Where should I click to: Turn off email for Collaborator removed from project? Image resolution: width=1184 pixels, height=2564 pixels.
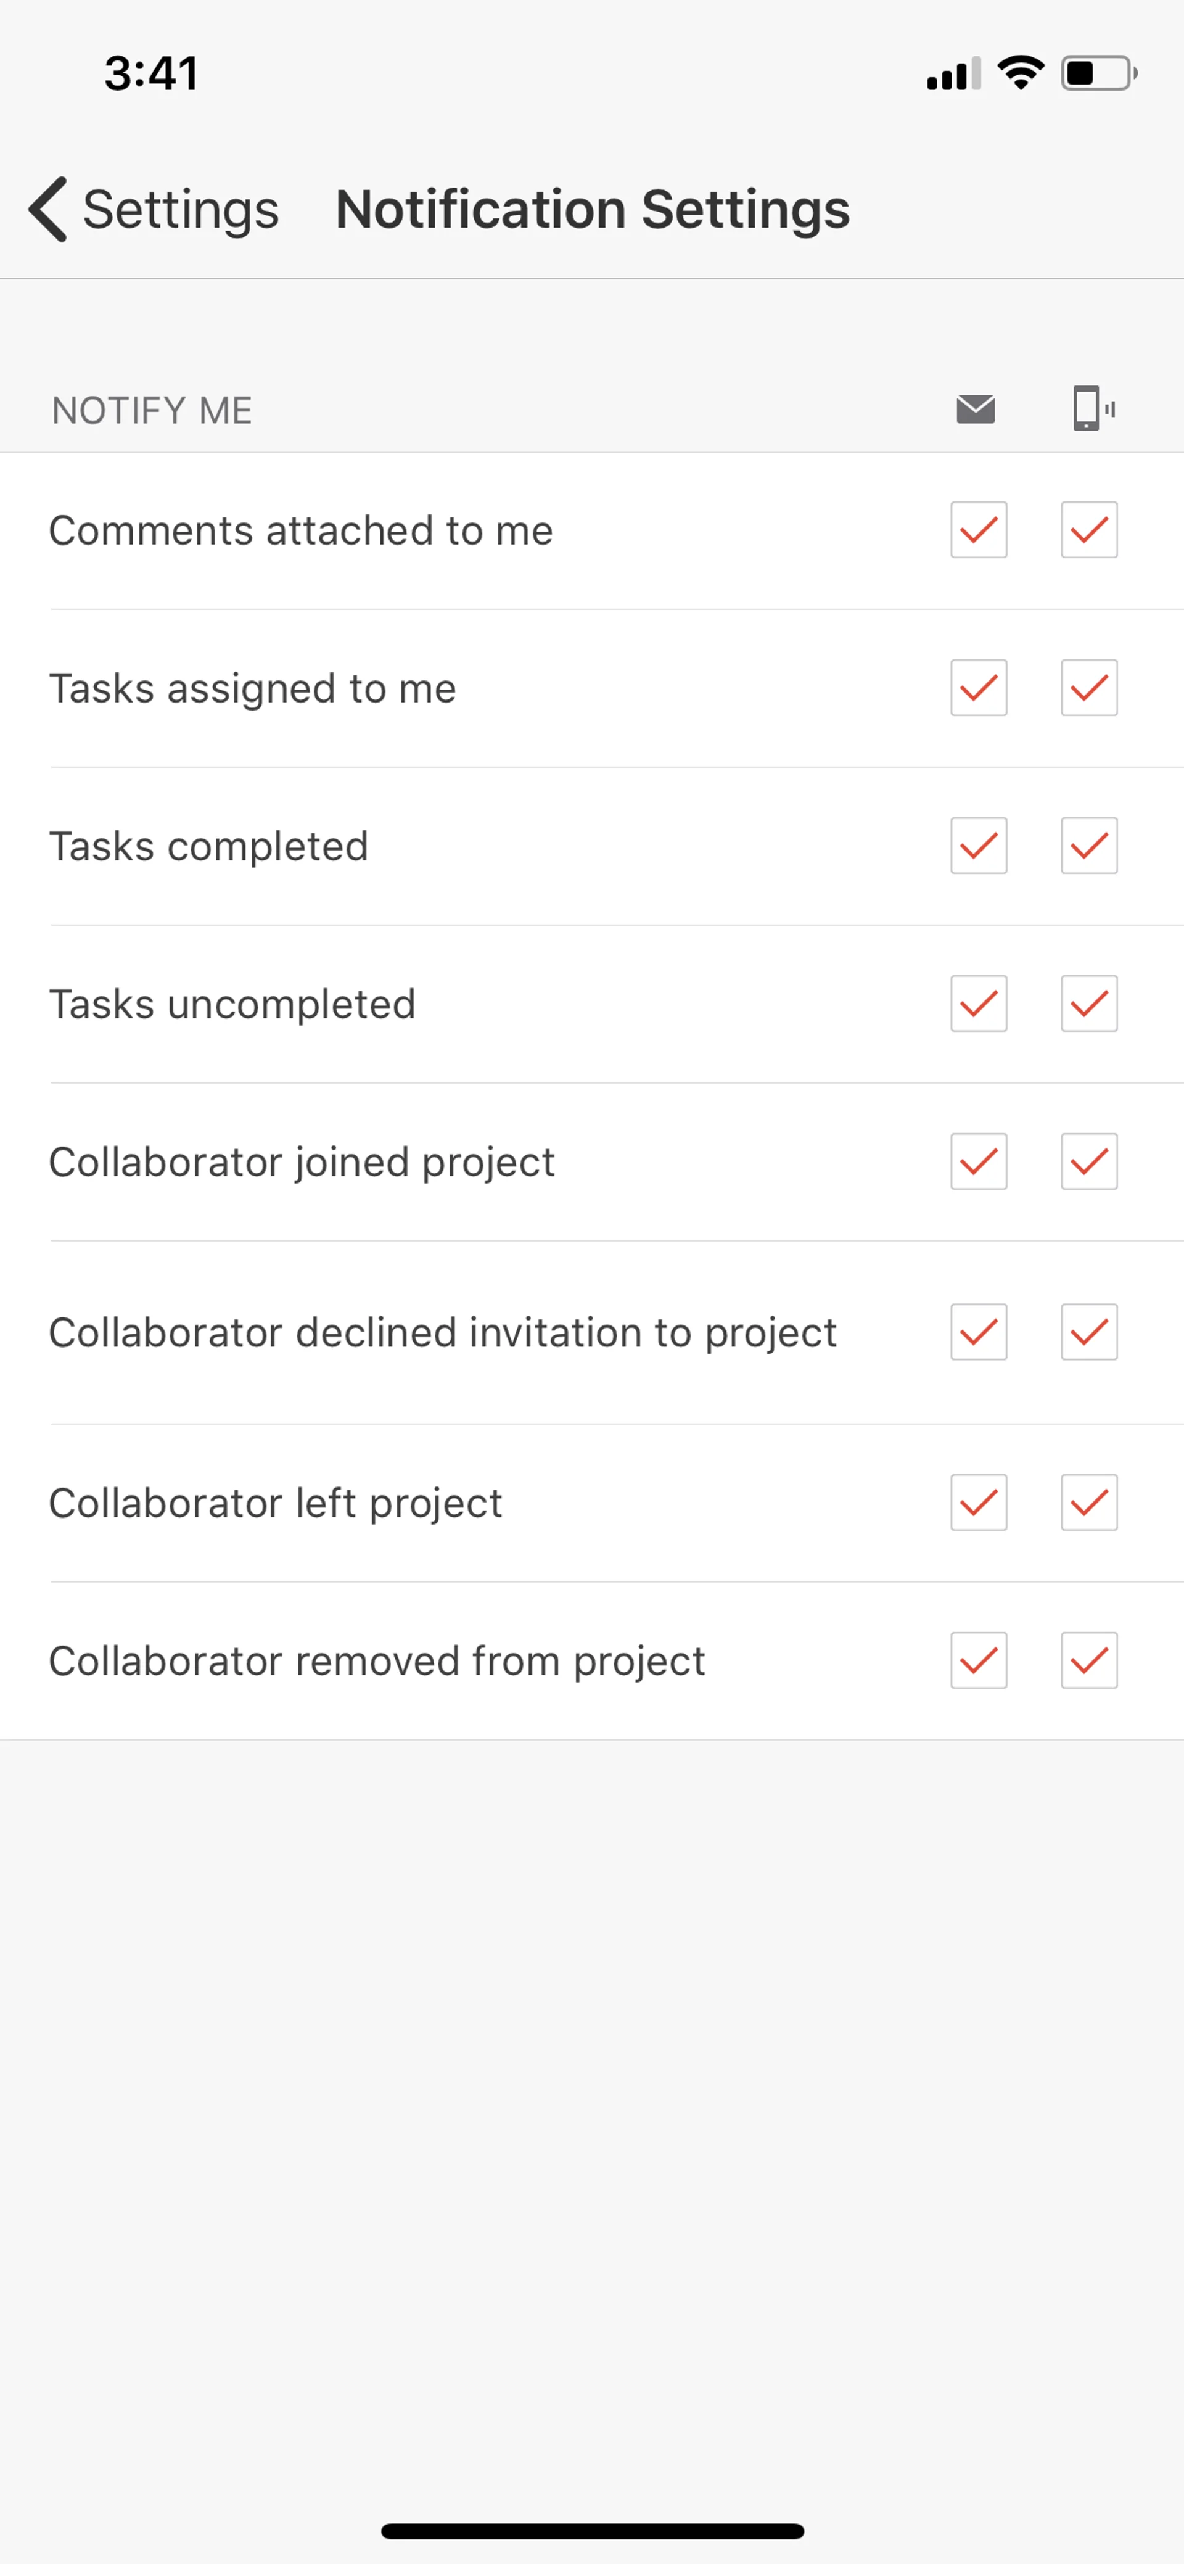tap(978, 1660)
